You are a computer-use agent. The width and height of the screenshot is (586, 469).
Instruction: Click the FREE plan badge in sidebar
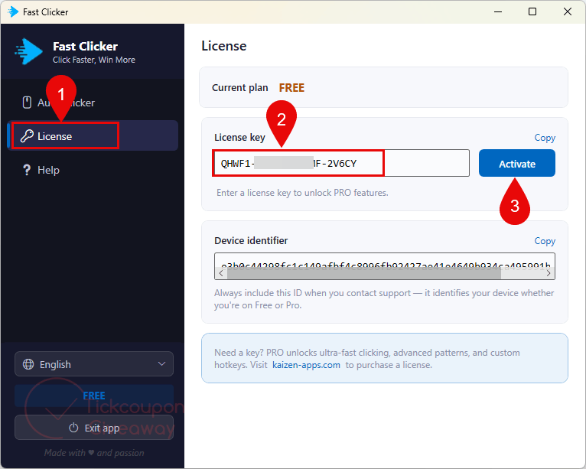94,396
